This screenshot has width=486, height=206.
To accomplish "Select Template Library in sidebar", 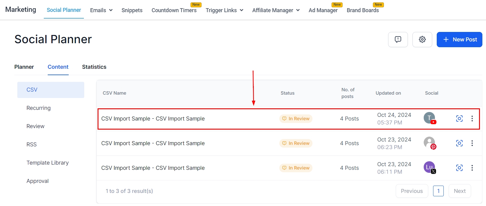I will pyautogui.click(x=47, y=163).
